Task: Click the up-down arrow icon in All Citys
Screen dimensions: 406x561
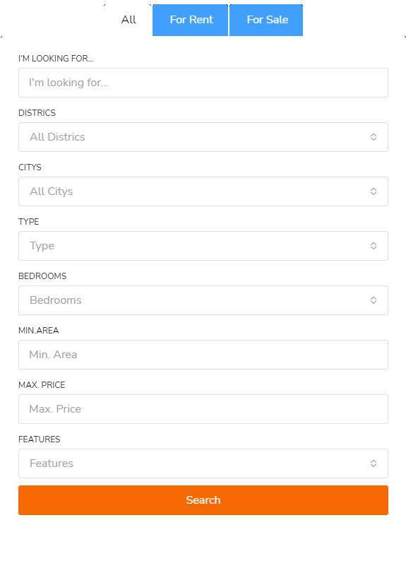Action: 374,191
